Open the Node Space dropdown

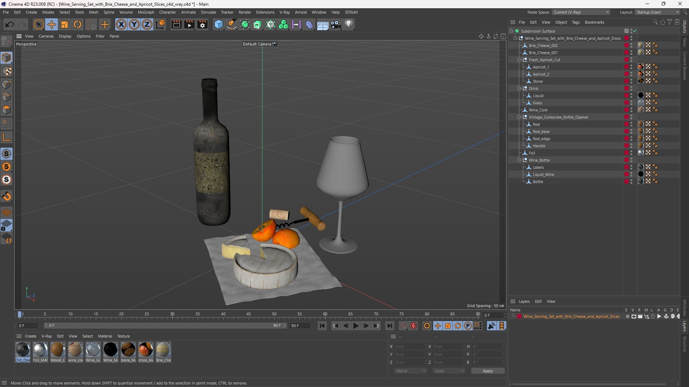click(x=581, y=12)
